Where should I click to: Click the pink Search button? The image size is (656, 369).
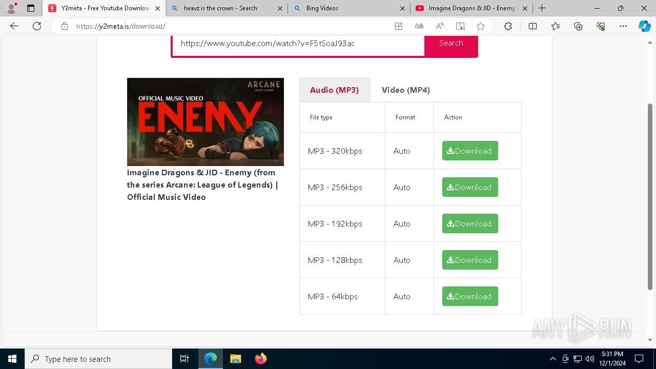point(451,43)
